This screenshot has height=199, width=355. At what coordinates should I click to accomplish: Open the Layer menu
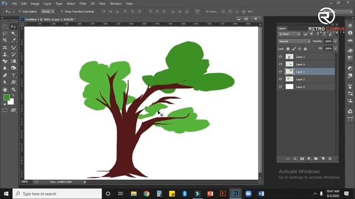tap(47, 4)
